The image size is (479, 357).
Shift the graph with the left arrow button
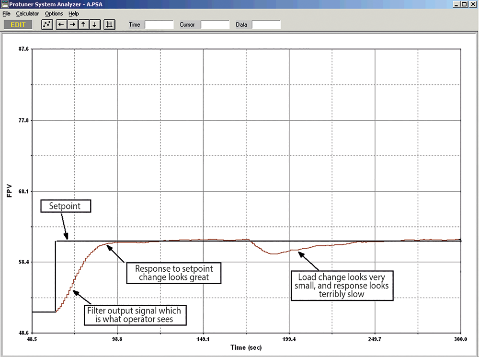coord(61,25)
